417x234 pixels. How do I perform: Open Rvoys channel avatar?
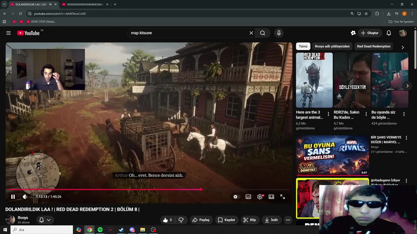(x=10, y=220)
